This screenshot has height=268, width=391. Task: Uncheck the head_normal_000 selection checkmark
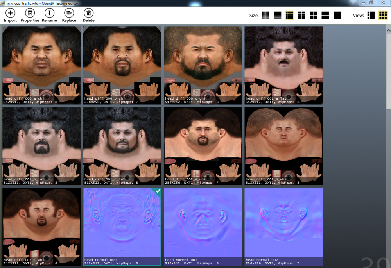(158, 191)
